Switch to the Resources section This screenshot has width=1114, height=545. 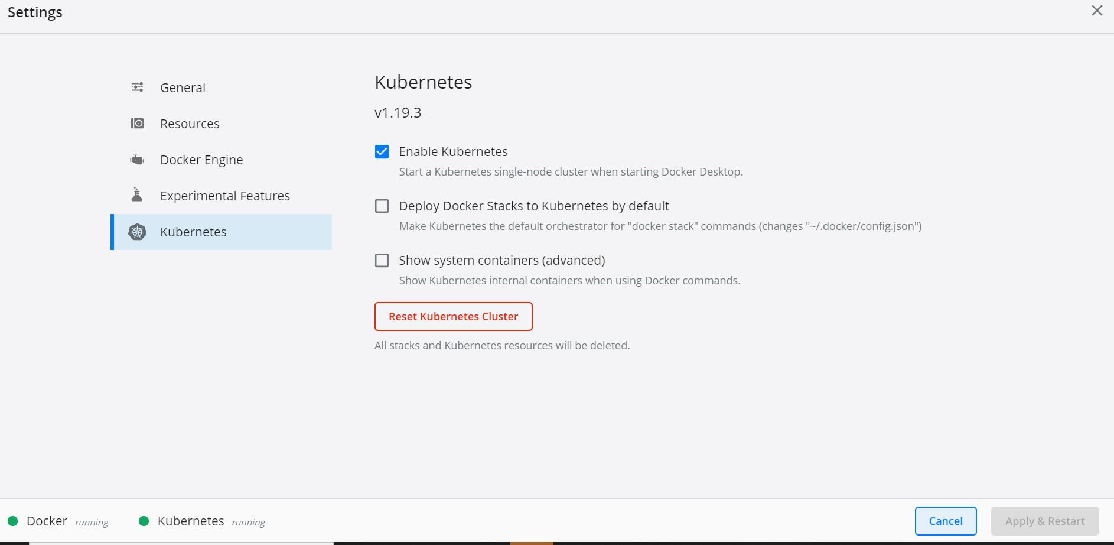[x=190, y=124]
